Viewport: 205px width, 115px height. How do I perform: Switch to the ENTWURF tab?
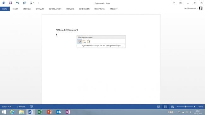pos(40,9)
